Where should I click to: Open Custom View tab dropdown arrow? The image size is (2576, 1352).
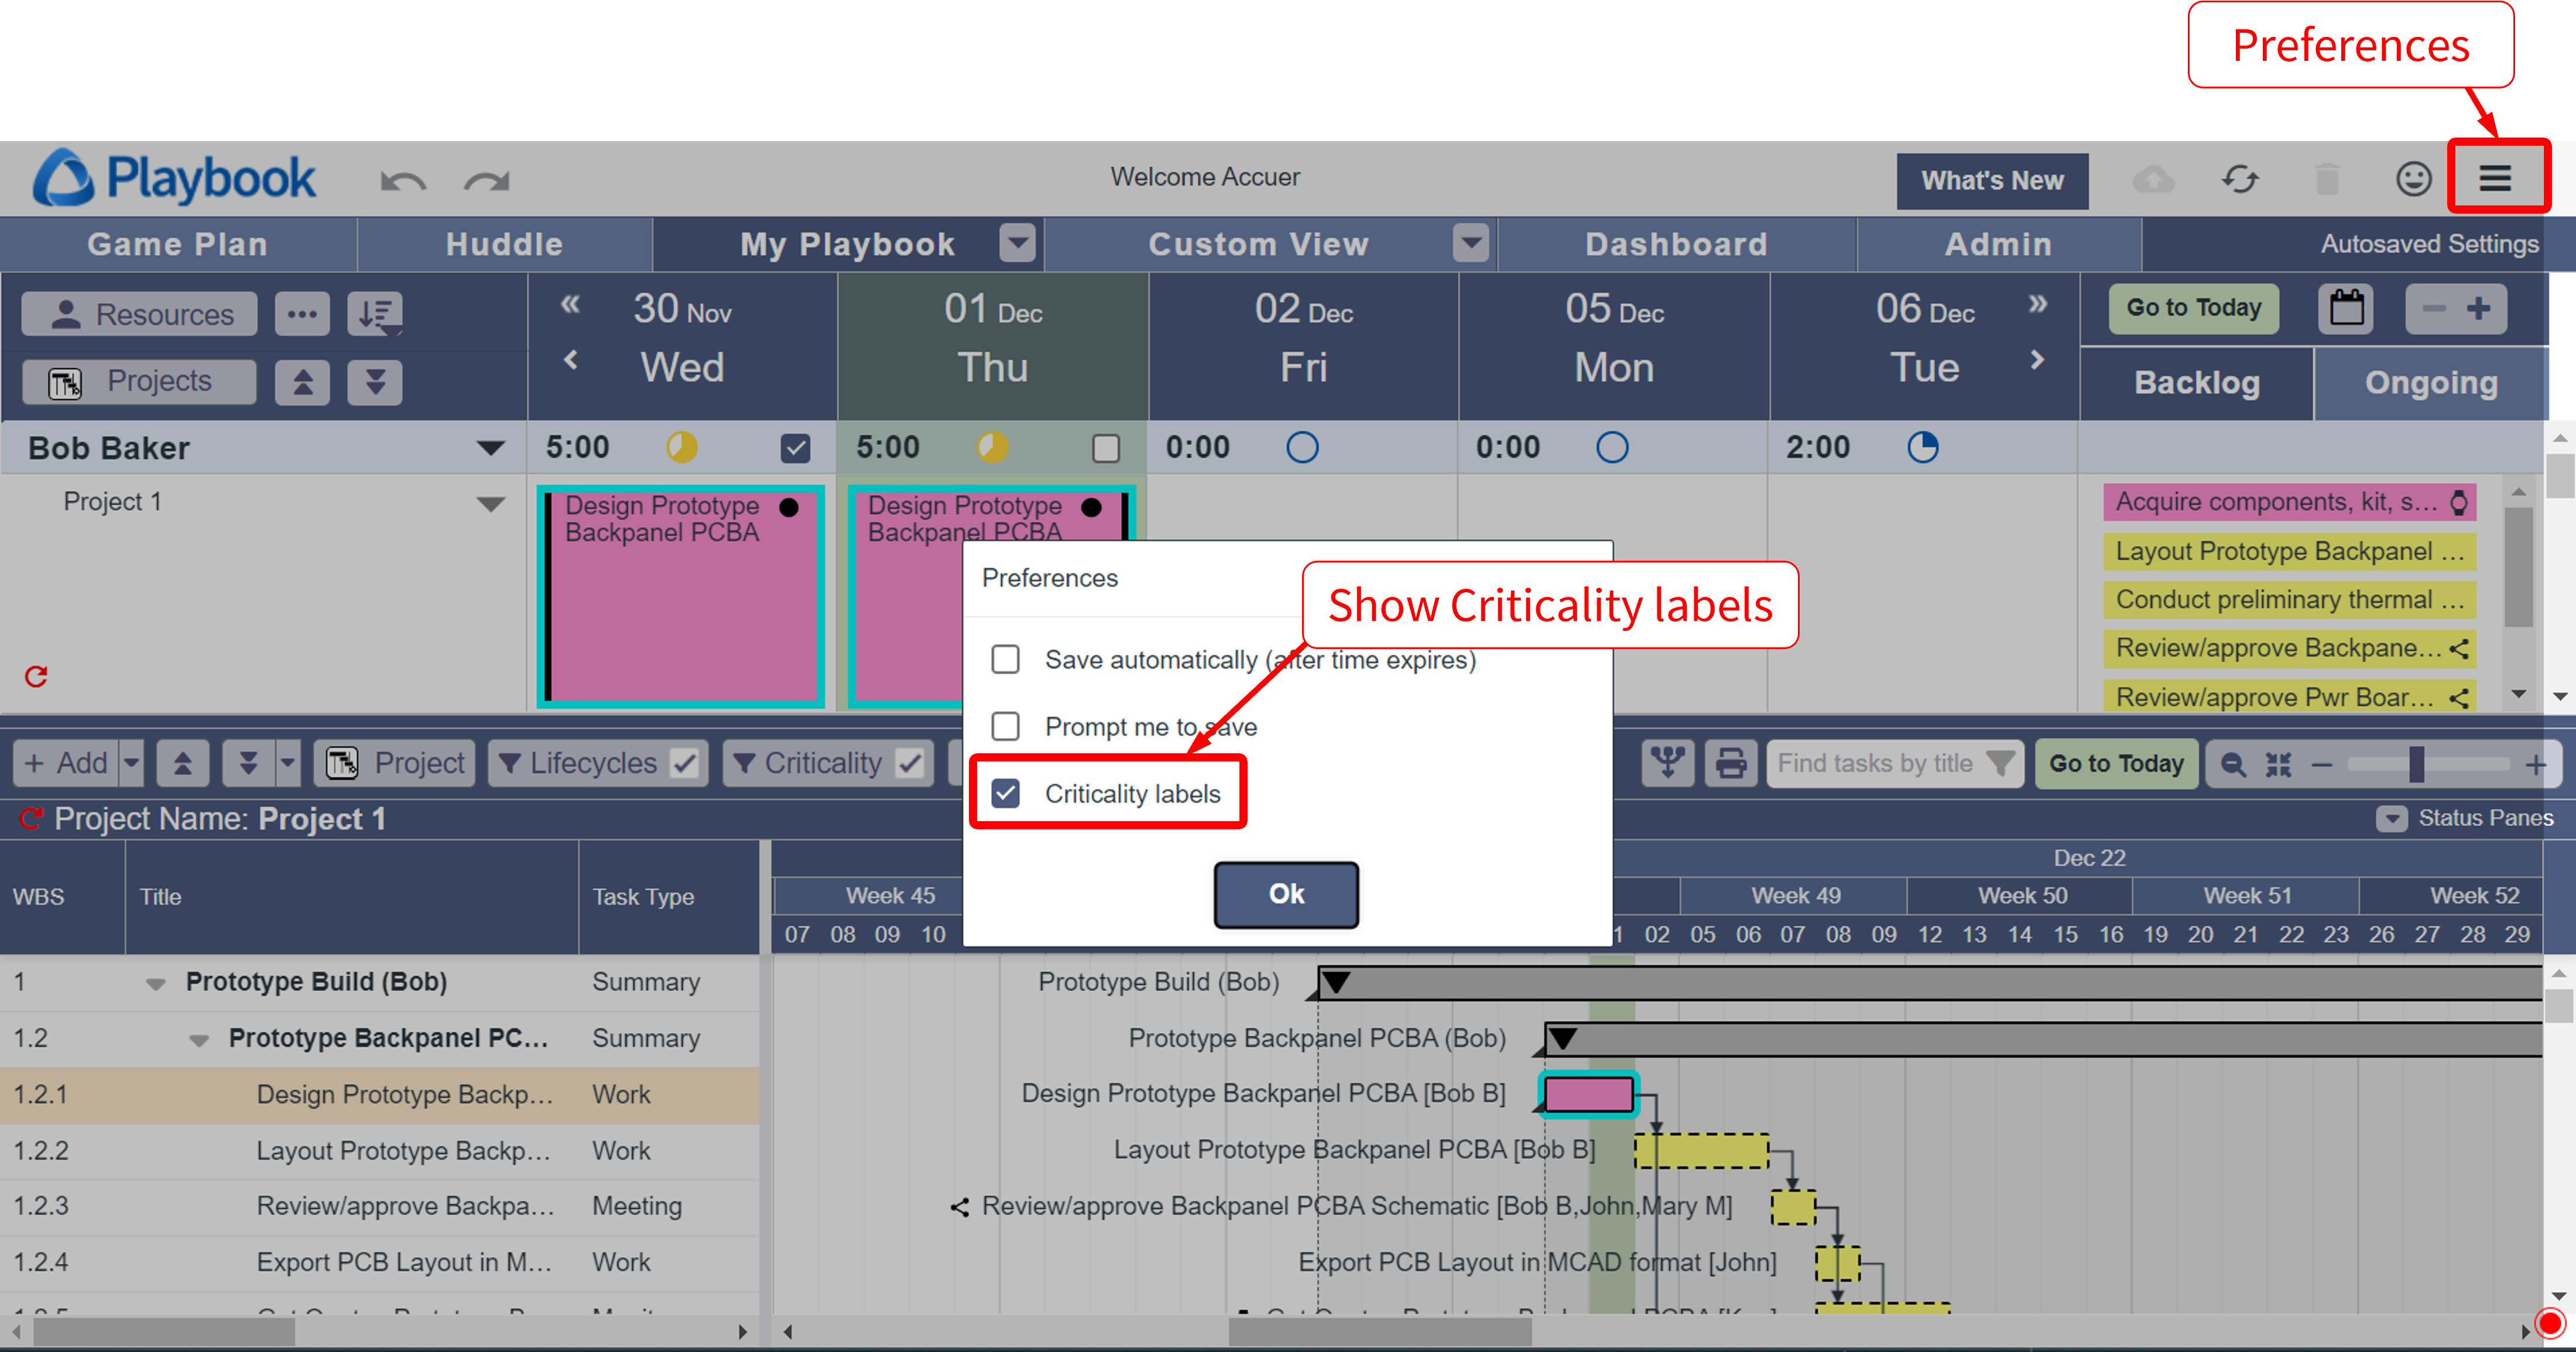coord(1470,243)
